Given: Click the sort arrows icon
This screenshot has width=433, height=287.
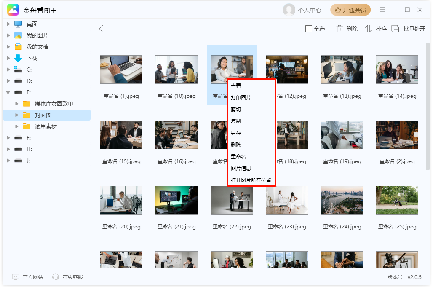Looking at the screenshot, I should point(369,29).
